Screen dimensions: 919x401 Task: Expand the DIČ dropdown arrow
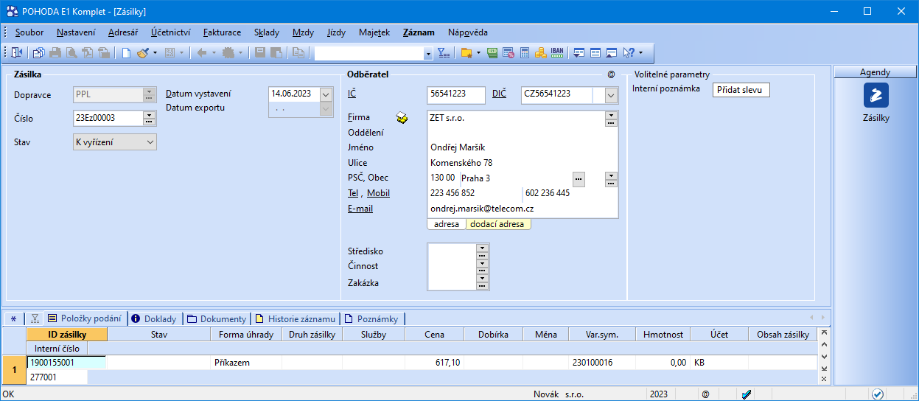(x=611, y=95)
